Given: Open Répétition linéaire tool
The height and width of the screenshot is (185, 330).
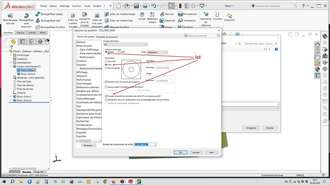Looking at the screenshot, I should coord(153,18).
